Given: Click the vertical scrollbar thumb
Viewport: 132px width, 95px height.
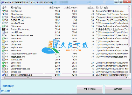Looking at the screenshot, I should 129,60.
